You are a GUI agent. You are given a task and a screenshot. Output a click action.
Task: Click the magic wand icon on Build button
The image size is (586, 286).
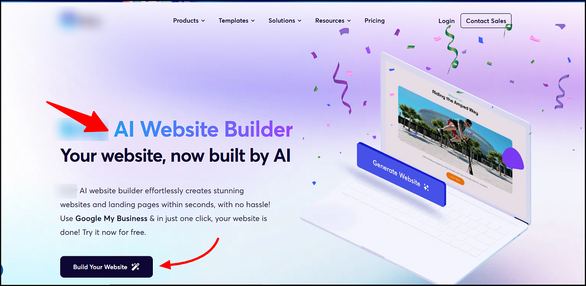point(136,267)
